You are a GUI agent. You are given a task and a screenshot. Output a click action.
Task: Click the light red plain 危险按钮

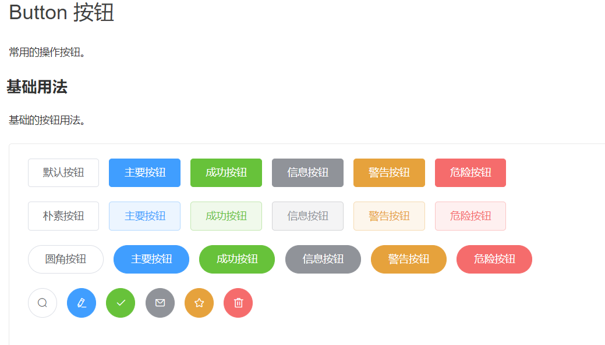pos(470,216)
